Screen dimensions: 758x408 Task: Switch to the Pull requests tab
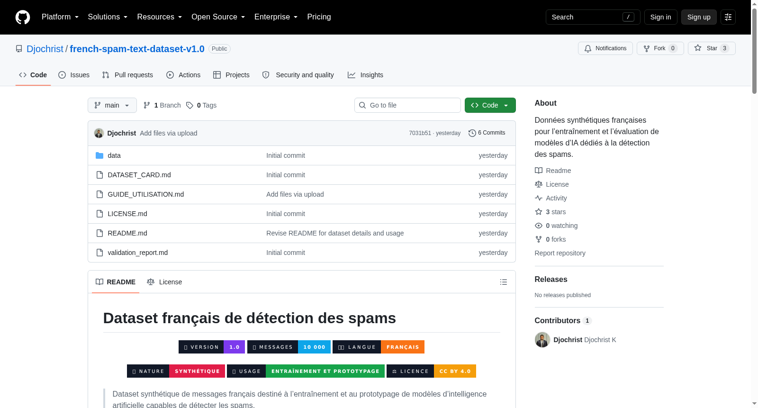[x=127, y=75]
